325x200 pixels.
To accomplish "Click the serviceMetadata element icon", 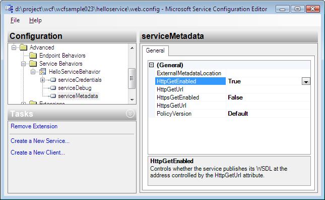I will click(x=53, y=96).
